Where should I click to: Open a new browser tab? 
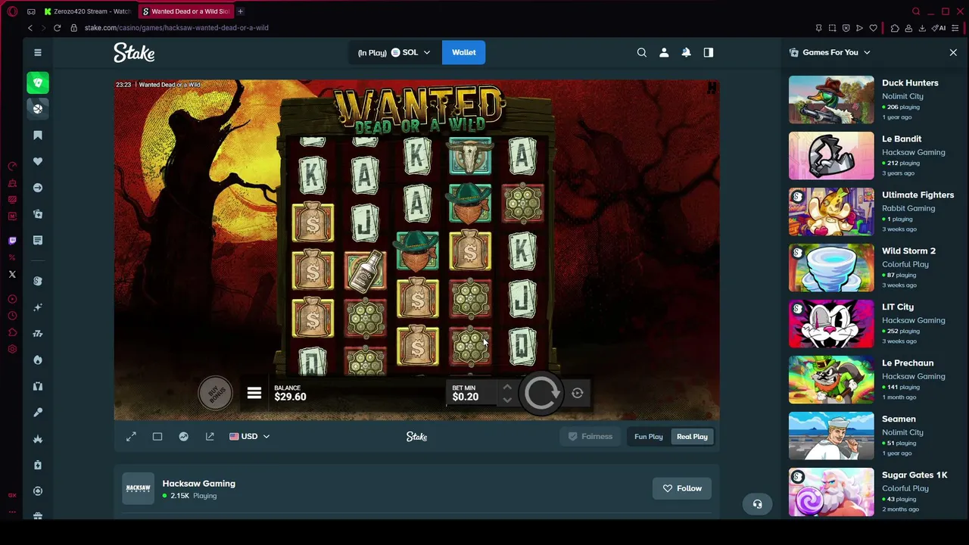240,11
